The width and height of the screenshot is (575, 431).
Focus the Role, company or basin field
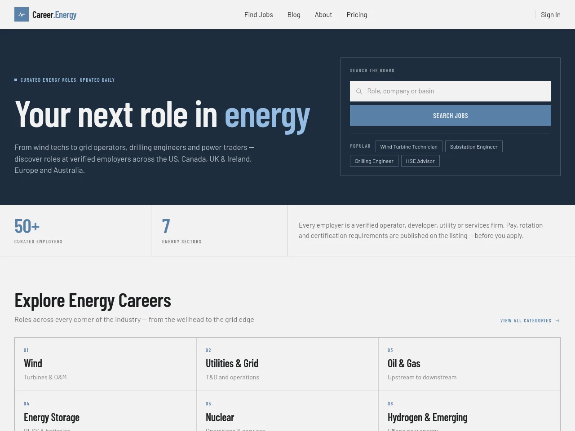[451, 91]
